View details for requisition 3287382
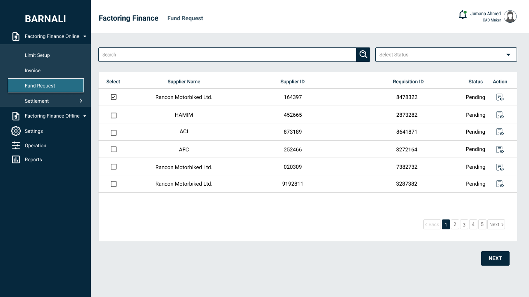Screen dimensions: 529x297 pyautogui.click(x=500, y=184)
